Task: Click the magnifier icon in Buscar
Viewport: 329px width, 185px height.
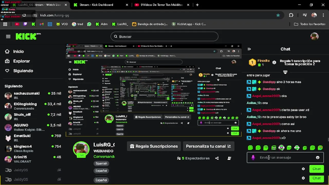Action: pos(116,36)
